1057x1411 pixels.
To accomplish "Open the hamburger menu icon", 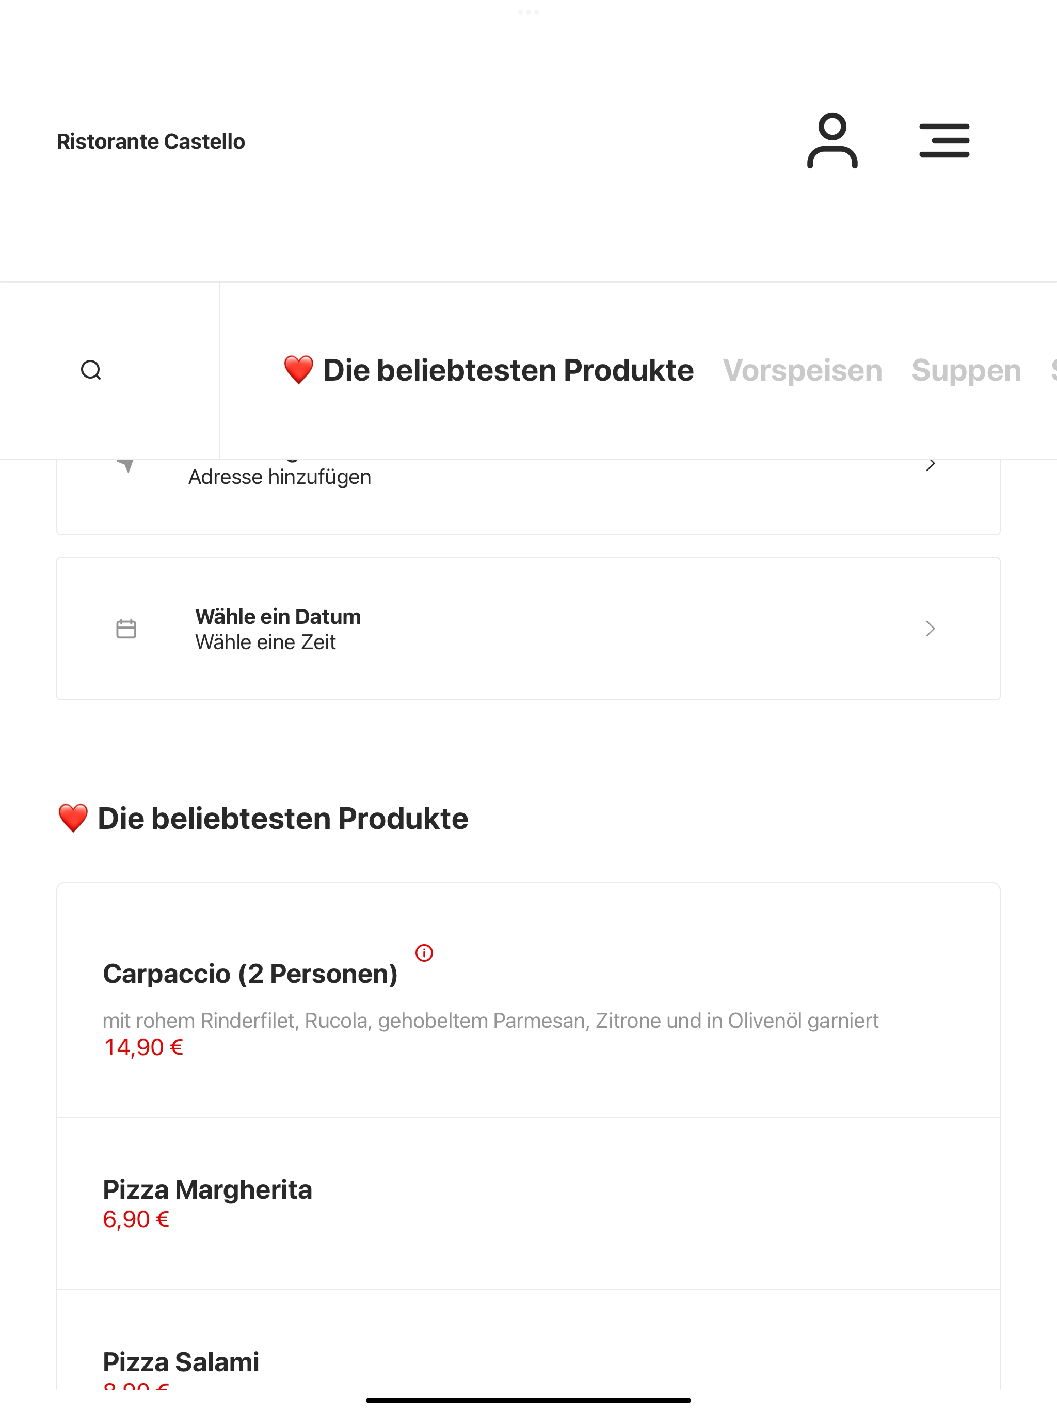I will (944, 140).
